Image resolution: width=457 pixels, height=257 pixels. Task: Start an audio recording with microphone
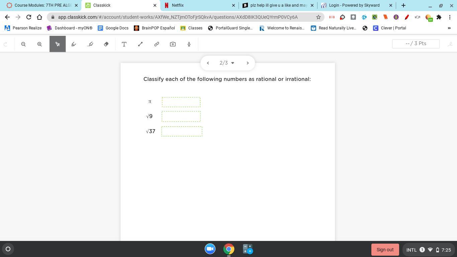pos(189,44)
